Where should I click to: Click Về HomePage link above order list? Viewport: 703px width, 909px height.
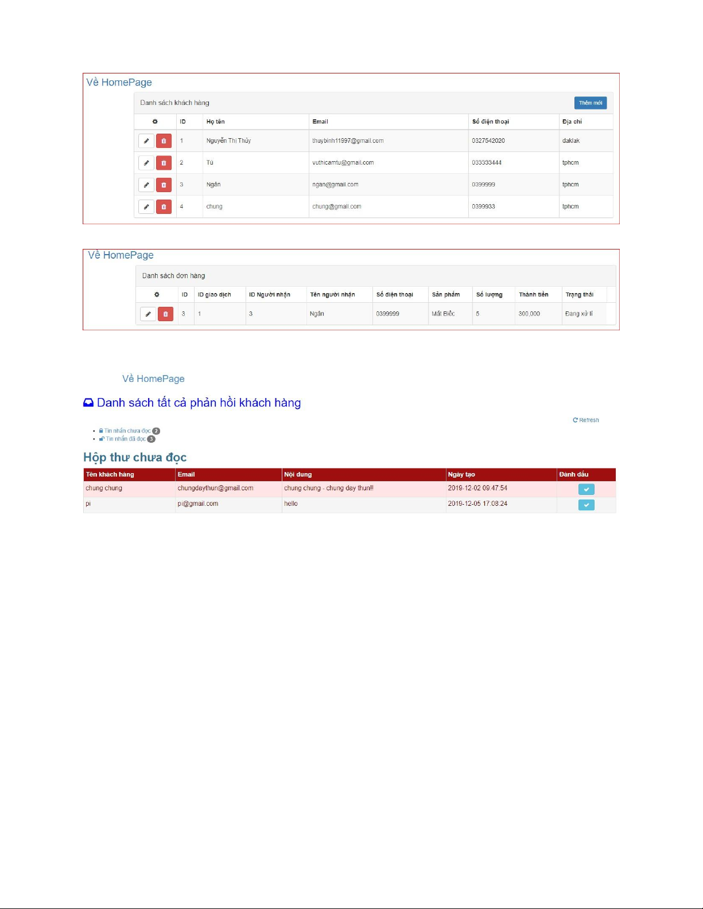121,255
